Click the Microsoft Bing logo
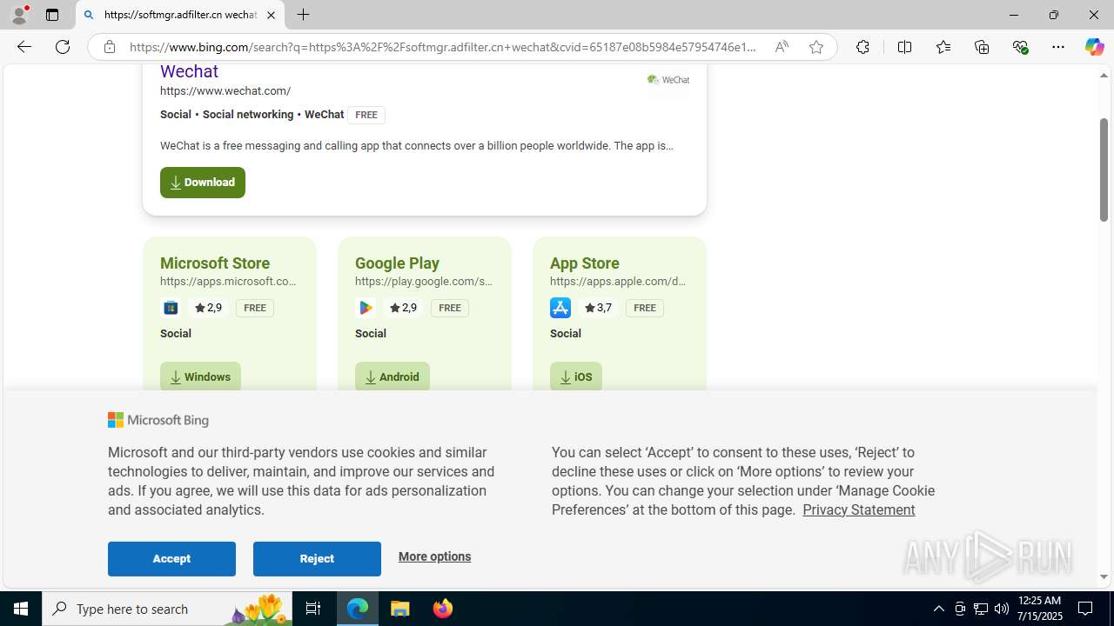1114x626 pixels. pos(158,420)
